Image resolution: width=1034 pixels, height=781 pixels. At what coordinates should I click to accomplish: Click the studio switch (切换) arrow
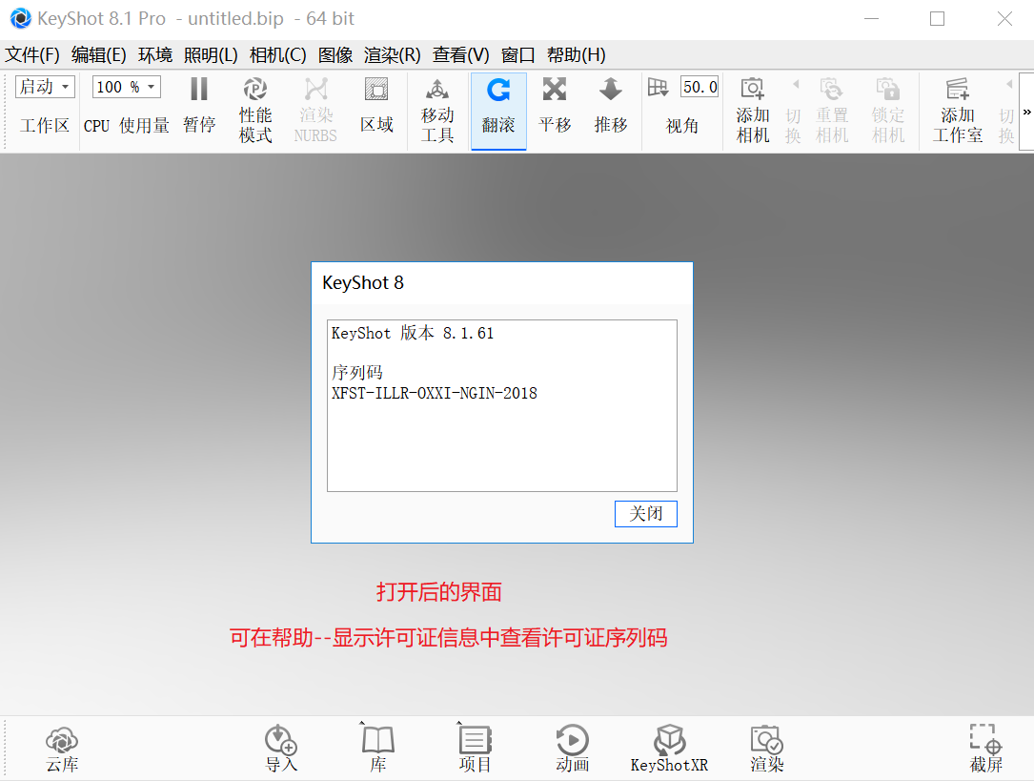point(1009,85)
